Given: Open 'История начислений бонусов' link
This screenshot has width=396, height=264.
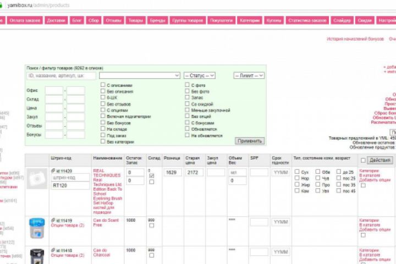Looking at the screenshot, I should [x=355, y=39].
